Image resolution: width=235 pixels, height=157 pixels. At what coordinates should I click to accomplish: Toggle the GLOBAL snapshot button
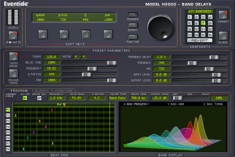coord(223,36)
